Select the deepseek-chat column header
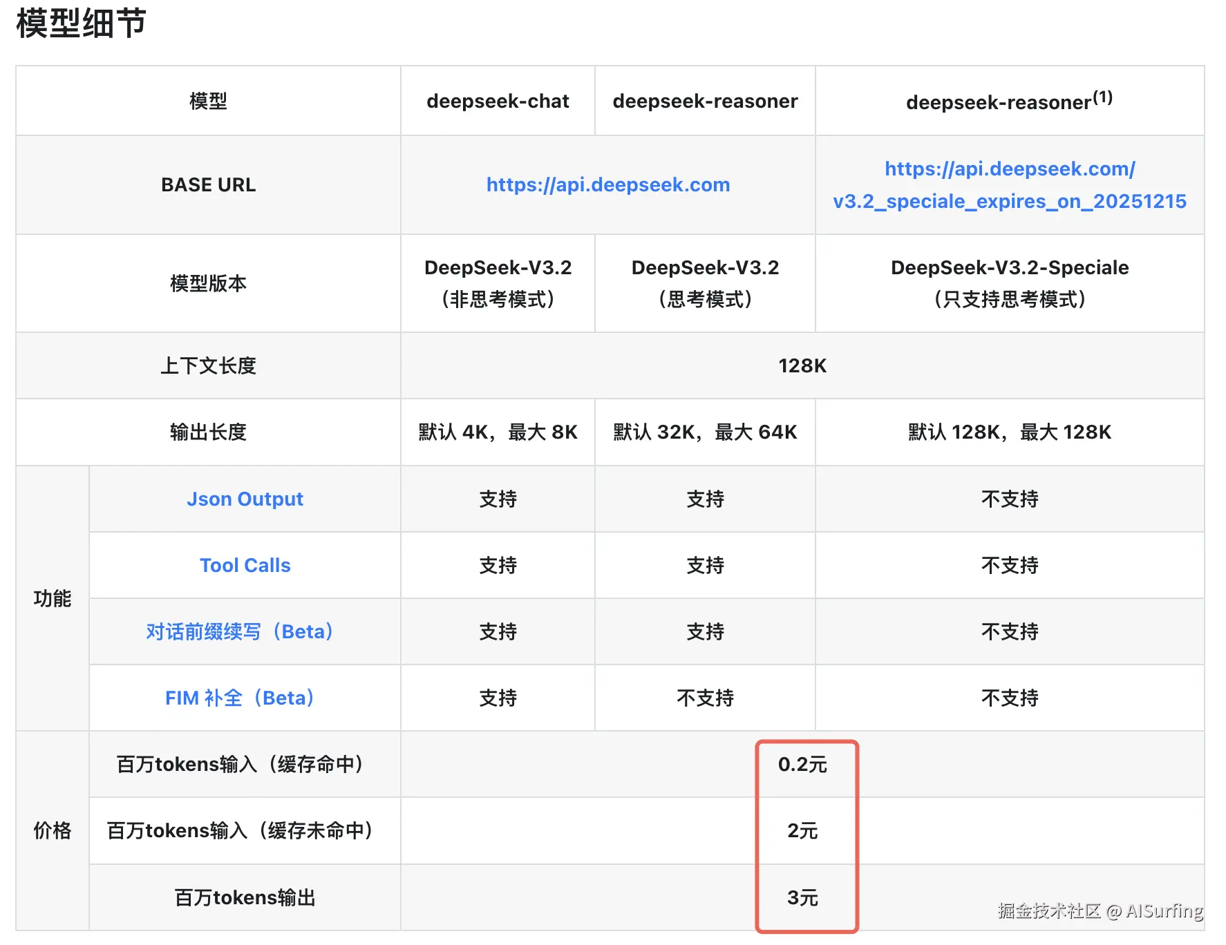 click(x=497, y=101)
